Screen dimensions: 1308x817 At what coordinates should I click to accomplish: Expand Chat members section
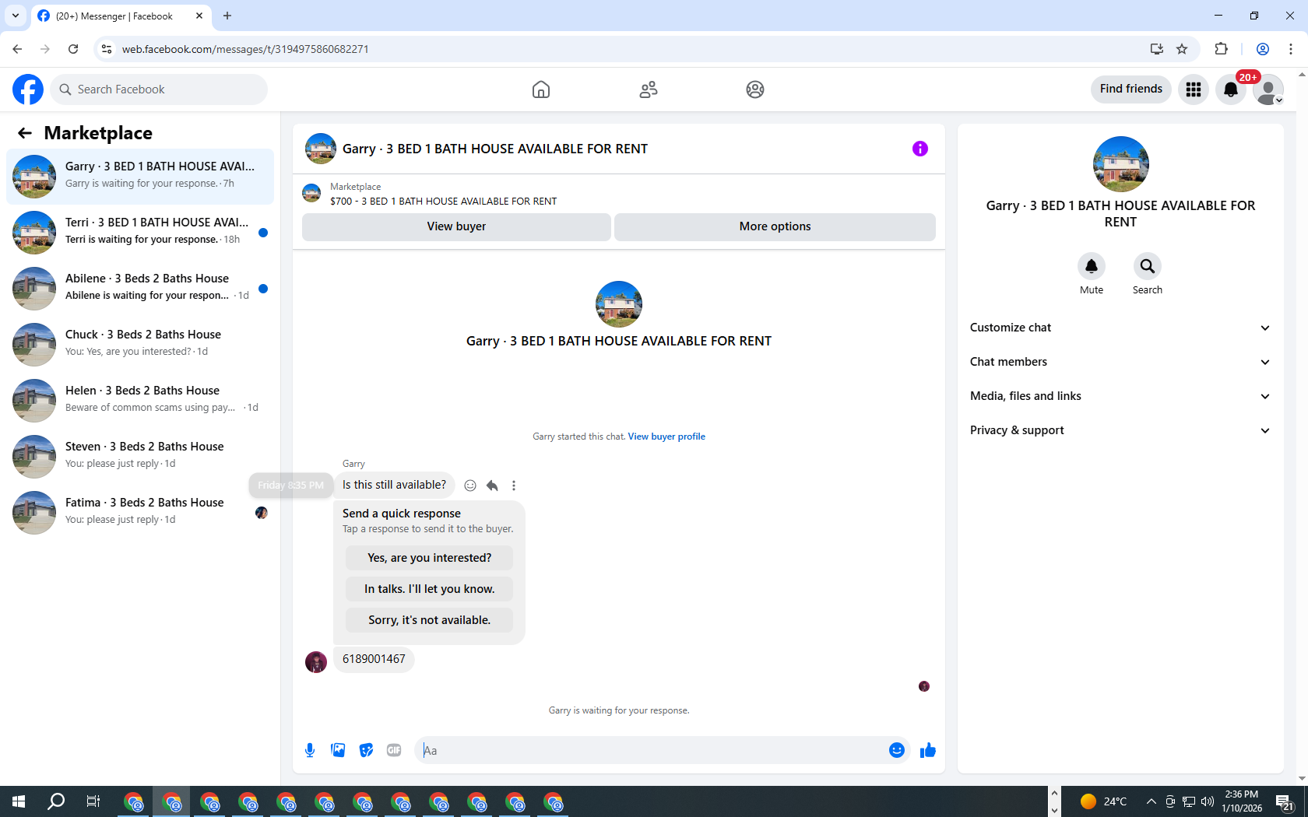click(x=1120, y=362)
